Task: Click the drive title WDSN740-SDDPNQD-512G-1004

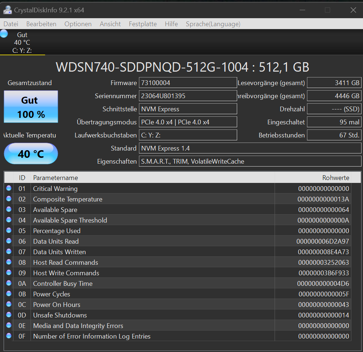Action: pos(152,67)
